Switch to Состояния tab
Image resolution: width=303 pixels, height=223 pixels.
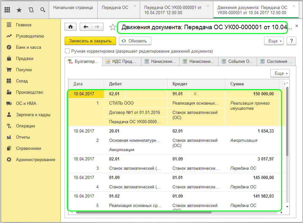pyautogui.click(x=276, y=61)
